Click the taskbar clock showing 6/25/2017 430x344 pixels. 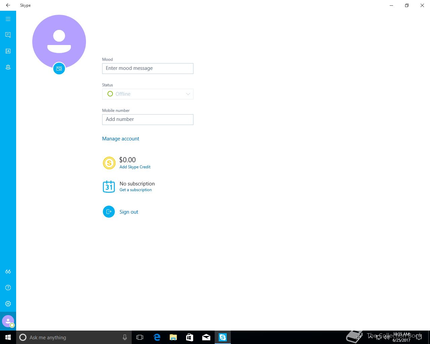click(x=401, y=337)
